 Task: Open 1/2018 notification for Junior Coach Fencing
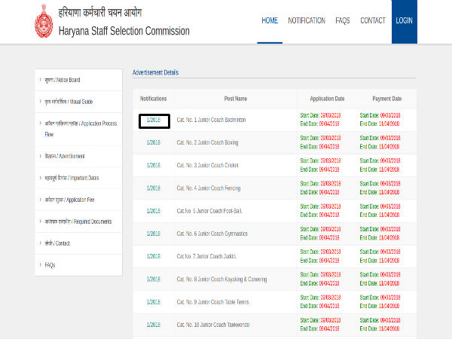154,188
